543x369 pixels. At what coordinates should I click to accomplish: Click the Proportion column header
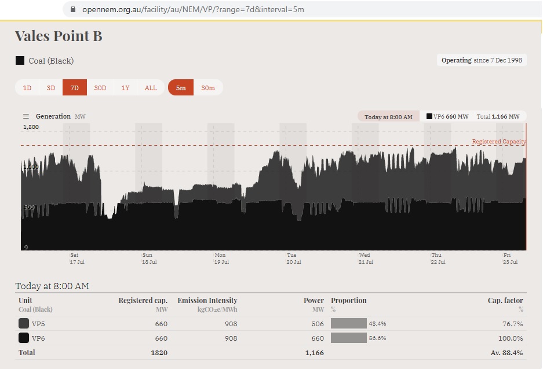click(x=349, y=300)
